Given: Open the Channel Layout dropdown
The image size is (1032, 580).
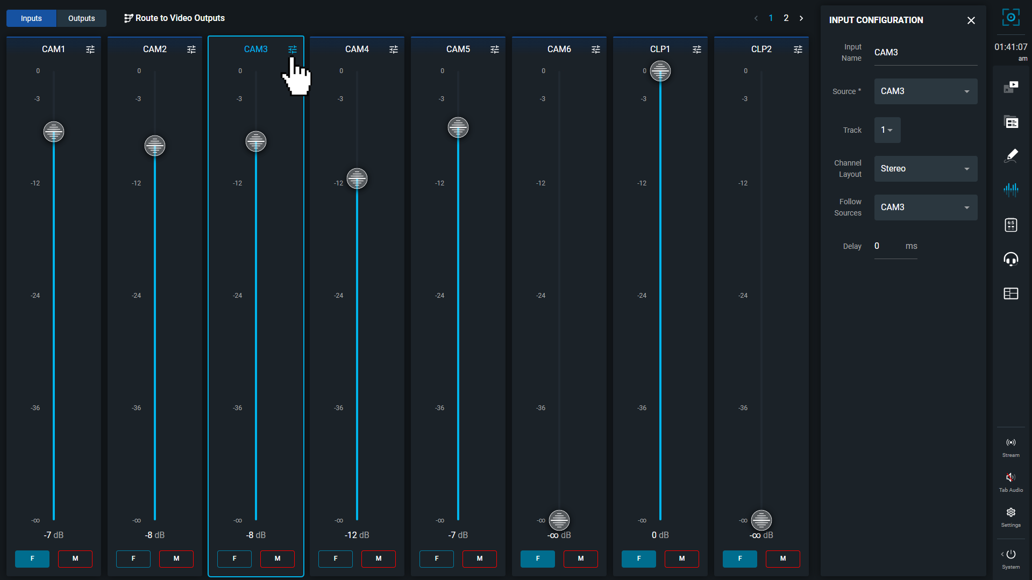Looking at the screenshot, I should (926, 168).
